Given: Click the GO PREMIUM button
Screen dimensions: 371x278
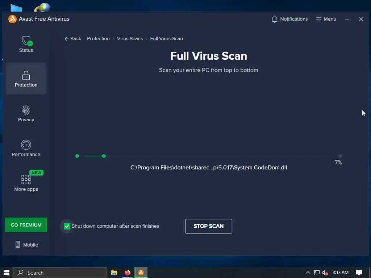Looking at the screenshot, I should pos(26,225).
